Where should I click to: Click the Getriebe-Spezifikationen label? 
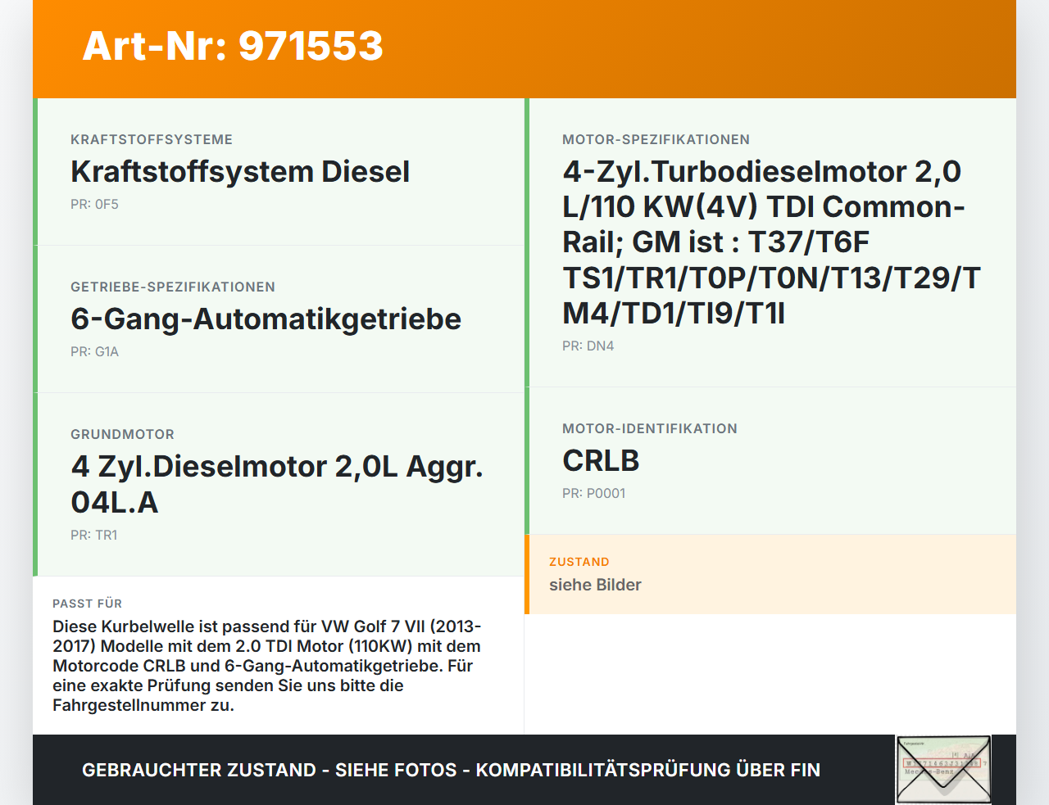pos(173,287)
